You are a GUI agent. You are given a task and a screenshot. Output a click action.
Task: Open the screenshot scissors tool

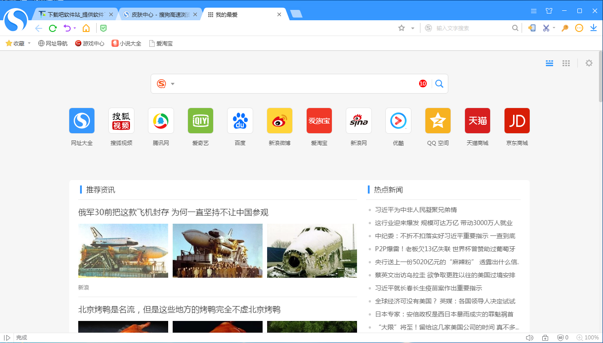(x=547, y=28)
